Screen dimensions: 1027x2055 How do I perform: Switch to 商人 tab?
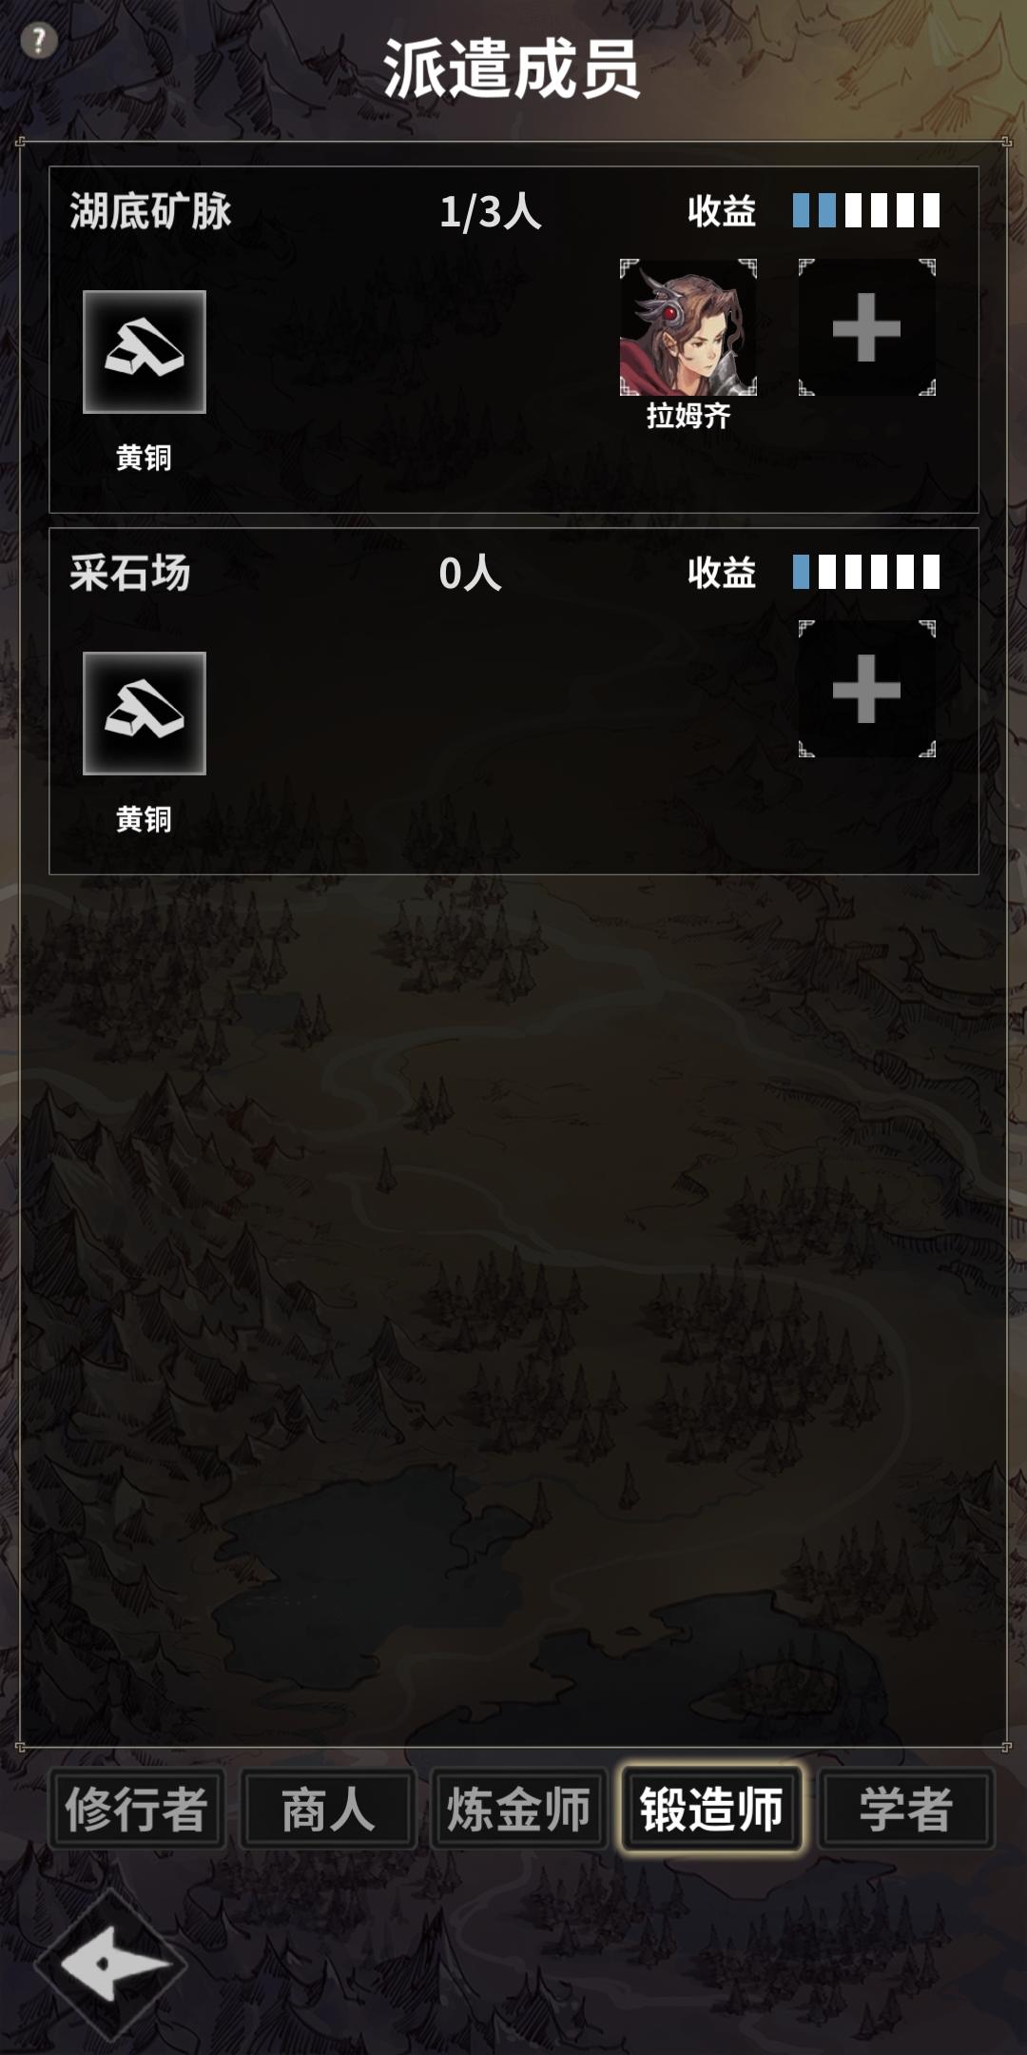tap(328, 1809)
